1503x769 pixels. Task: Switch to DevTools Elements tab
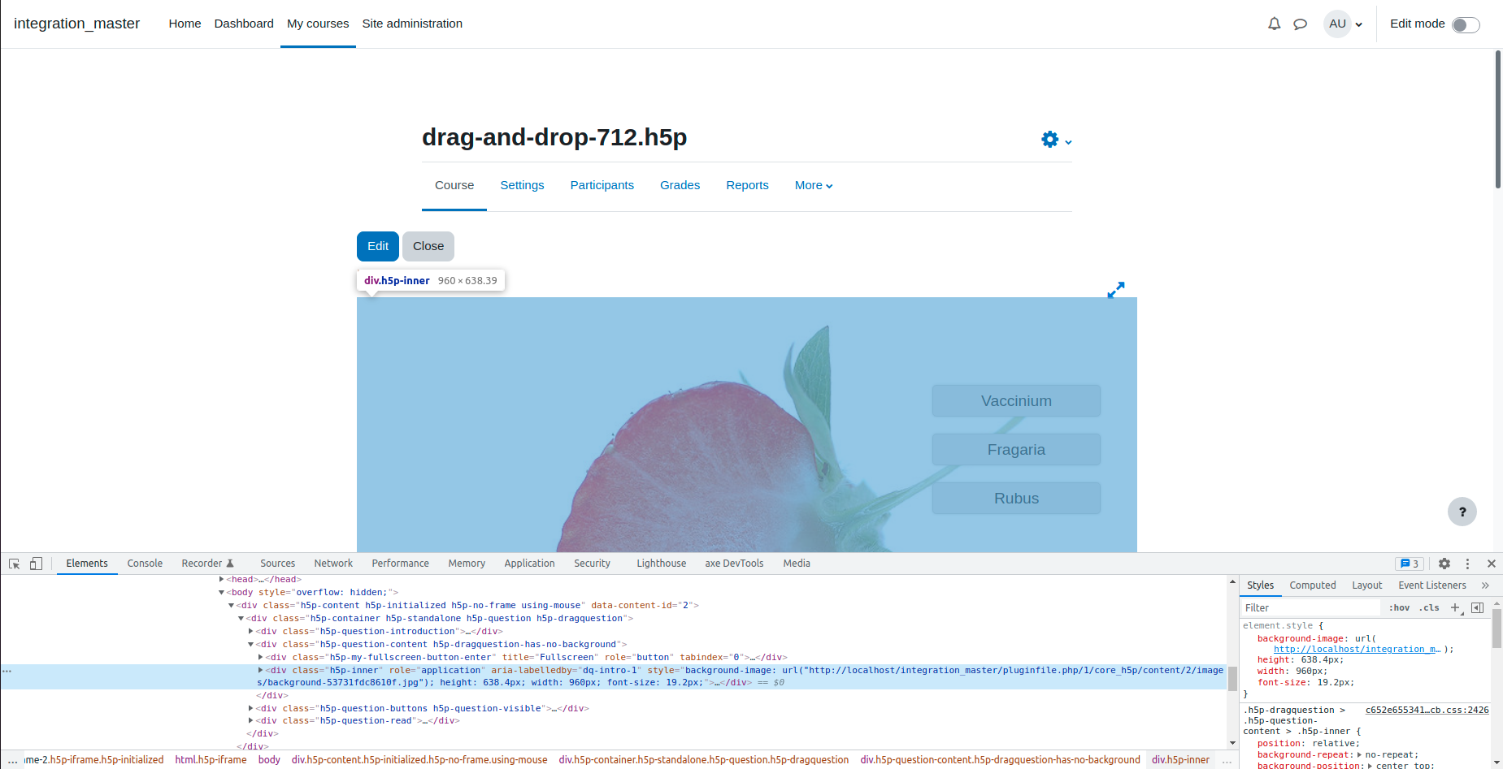pos(87,564)
